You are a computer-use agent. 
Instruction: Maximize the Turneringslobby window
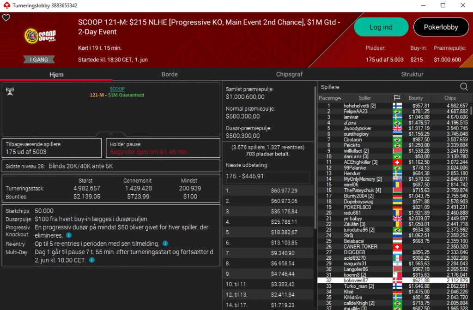point(443,6)
